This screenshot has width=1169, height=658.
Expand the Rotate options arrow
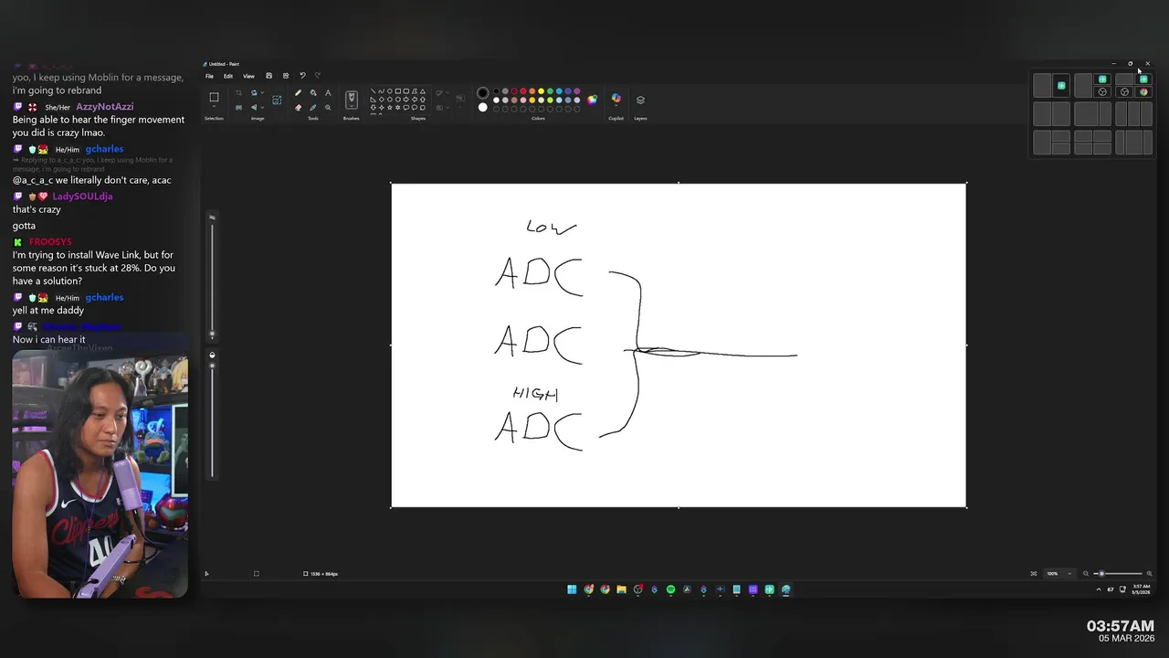click(262, 92)
